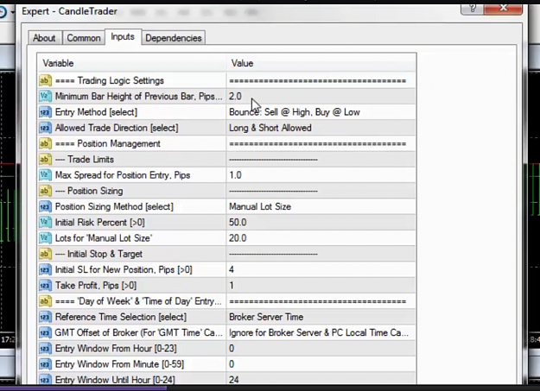Click the 123 icon beside Entry Window From Minute
Screen dimensions: 540x391
[x=45, y=364]
